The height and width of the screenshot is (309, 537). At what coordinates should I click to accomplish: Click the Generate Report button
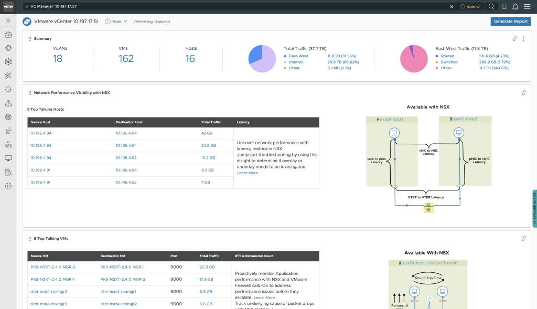[510, 22]
